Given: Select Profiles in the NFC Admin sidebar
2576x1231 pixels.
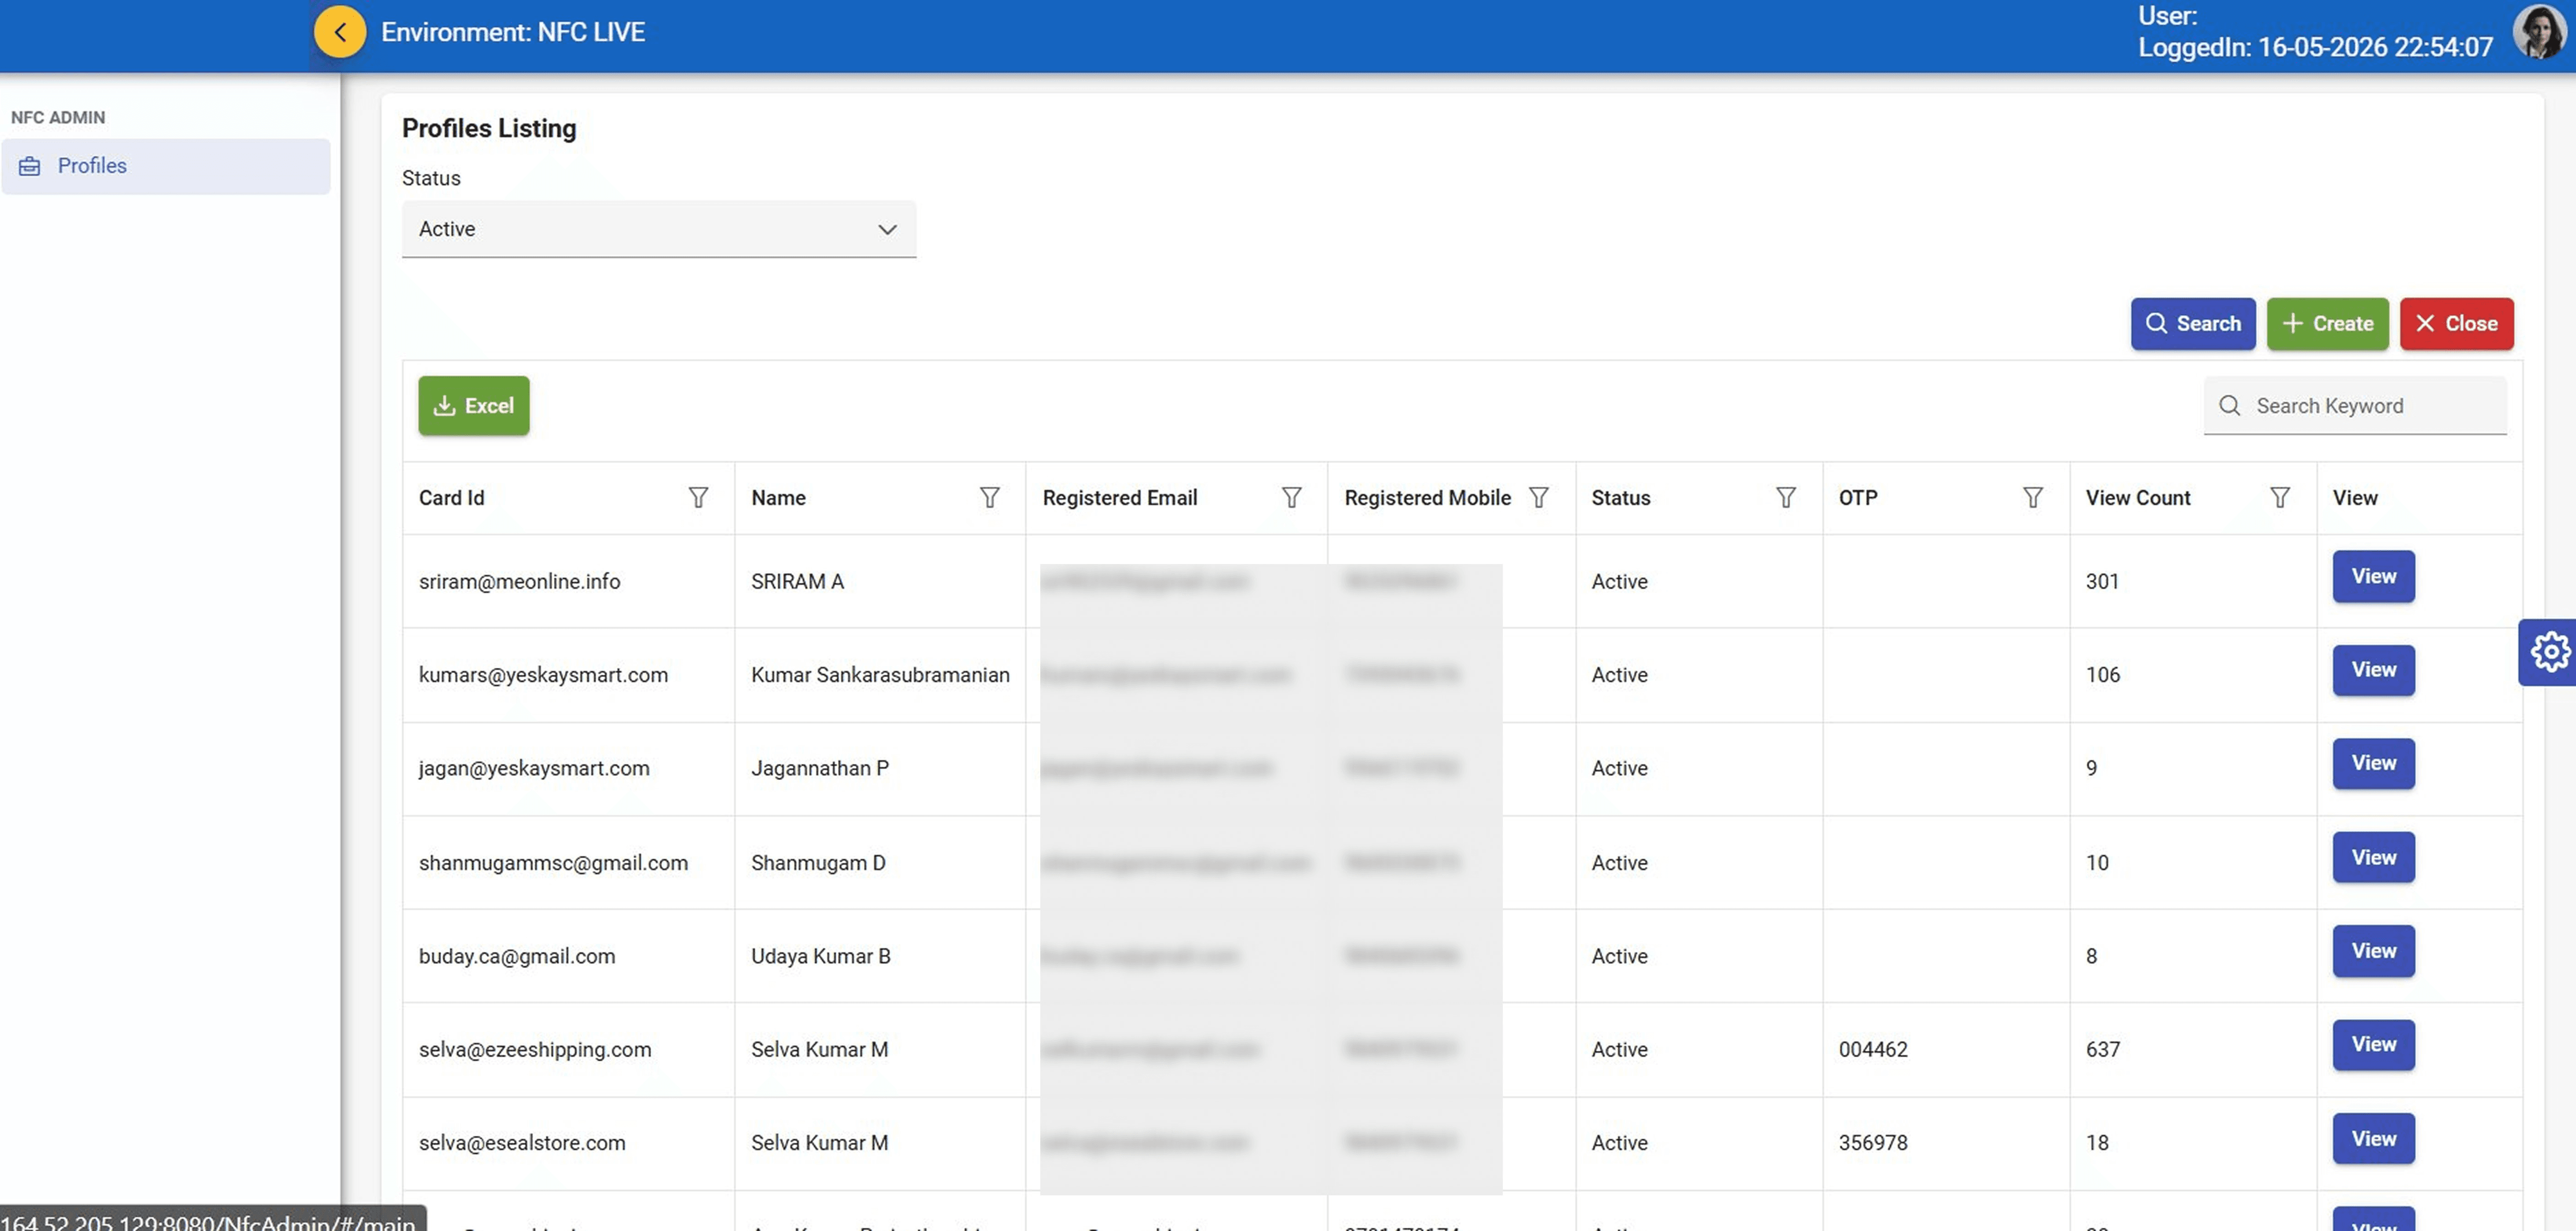Looking at the screenshot, I should pos(166,166).
